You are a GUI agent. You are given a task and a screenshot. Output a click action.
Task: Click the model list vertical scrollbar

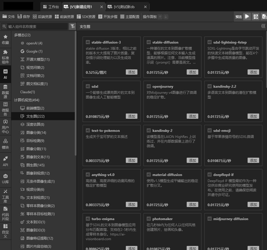pos(266,60)
